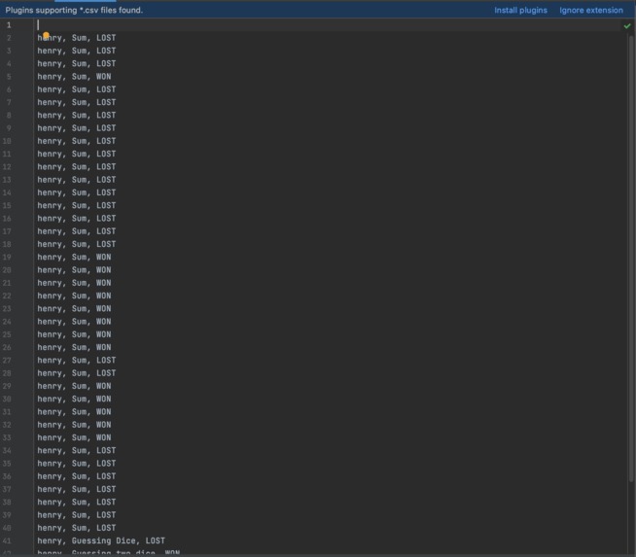Click 'henry, Sum, LOST' text on line 40
636x557 pixels.
pyautogui.click(x=77, y=528)
